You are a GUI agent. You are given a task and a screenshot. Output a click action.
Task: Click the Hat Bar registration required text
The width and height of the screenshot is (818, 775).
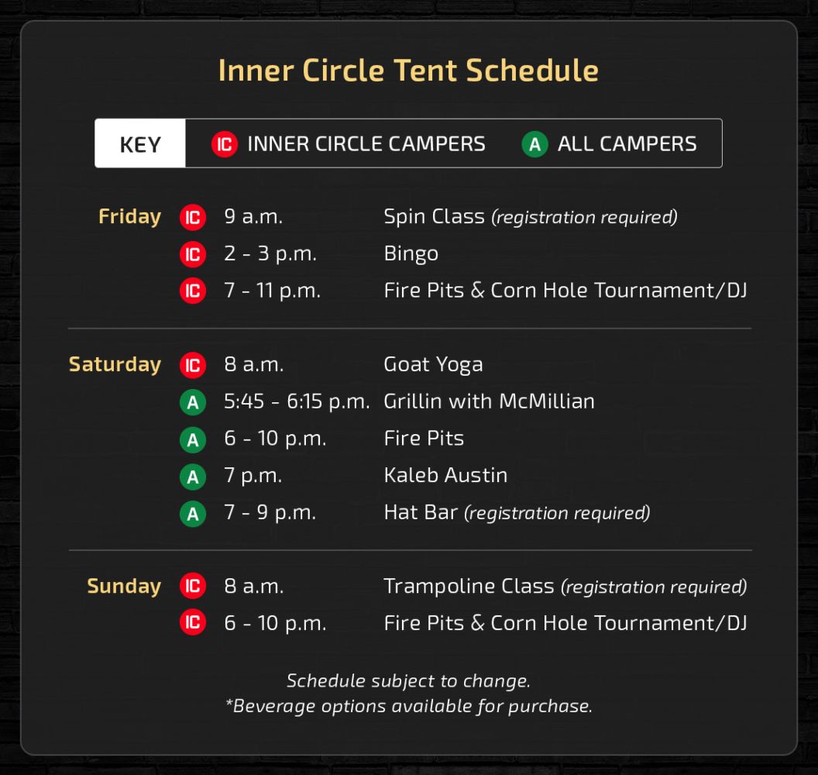pyautogui.click(x=557, y=513)
